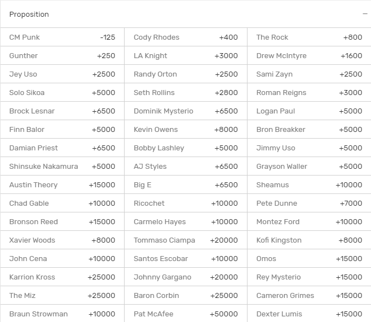Add Logan Paul +5000 to betslip
Screen dimensions: 371x322
[x=309, y=111]
